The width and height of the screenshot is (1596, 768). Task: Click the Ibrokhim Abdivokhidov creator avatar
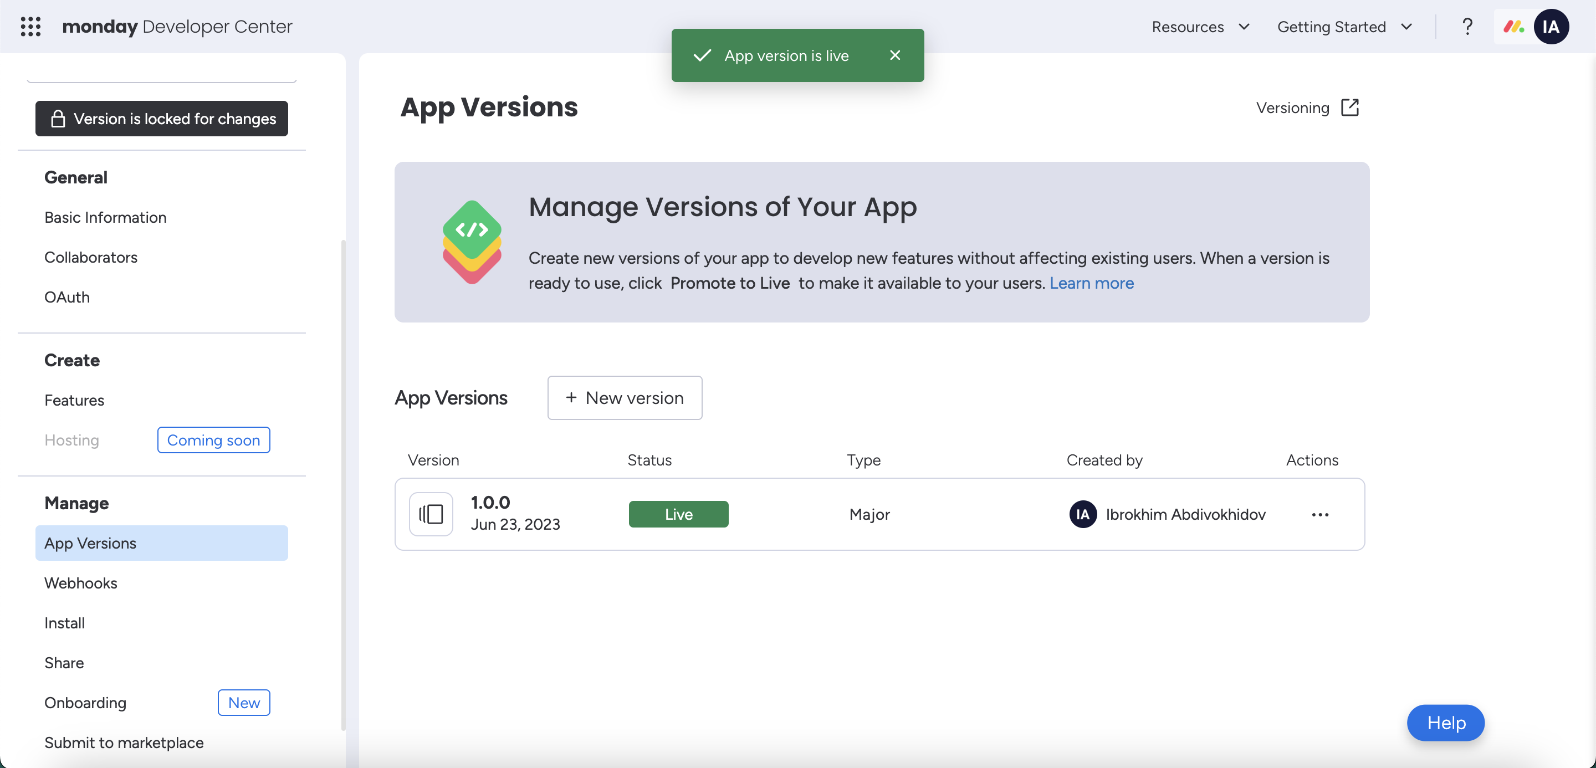pyautogui.click(x=1082, y=515)
